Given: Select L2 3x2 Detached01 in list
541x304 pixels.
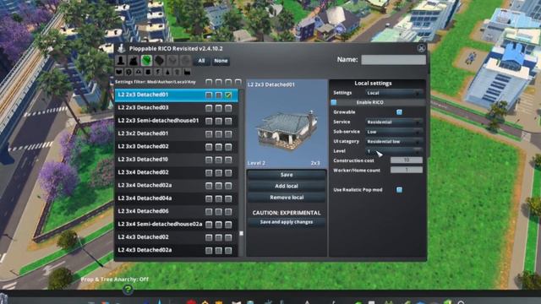Looking at the screenshot, I should [177, 133].
